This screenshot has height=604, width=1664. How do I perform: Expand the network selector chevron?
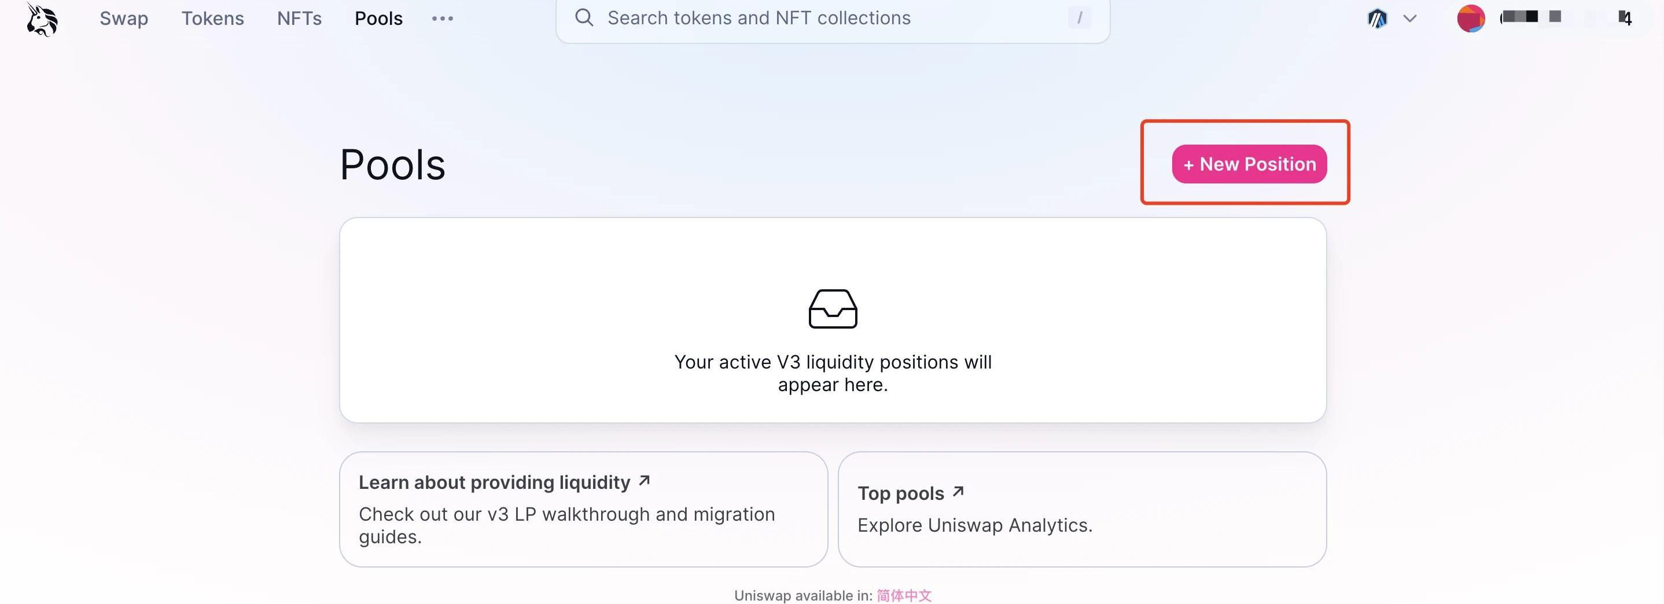point(1410,19)
